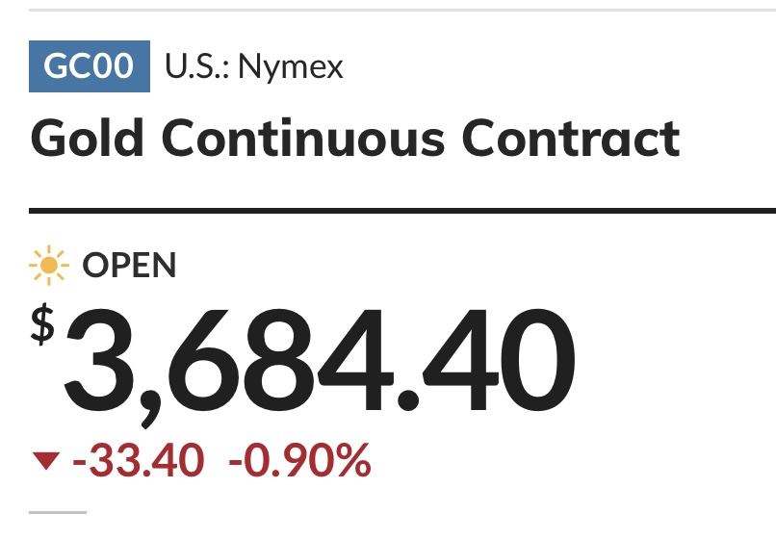Viewport: 776px width, 539px height.
Task: Open the Gold Continuous Contract title
Action: (355, 138)
